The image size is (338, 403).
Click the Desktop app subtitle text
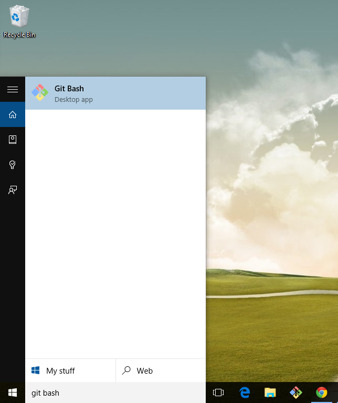[73, 100]
